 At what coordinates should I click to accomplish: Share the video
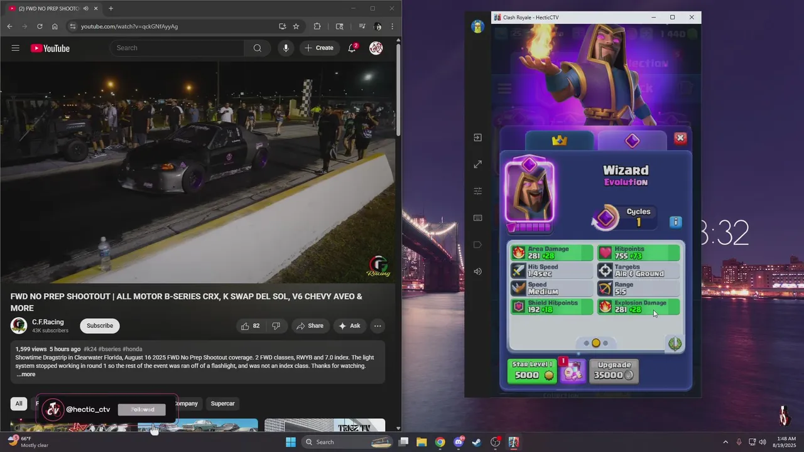coord(310,326)
